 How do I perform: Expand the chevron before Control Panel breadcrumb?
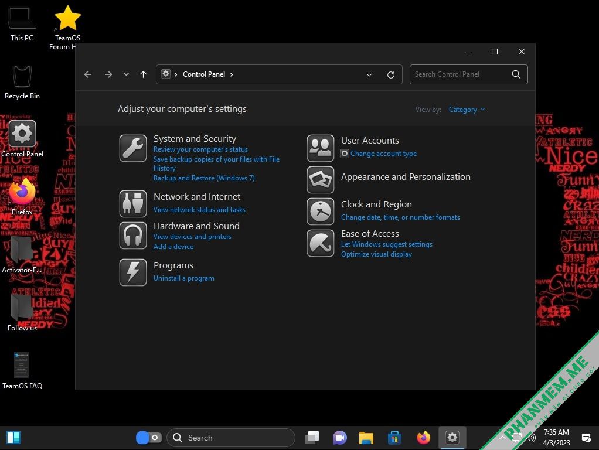click(x=176, y=74)
